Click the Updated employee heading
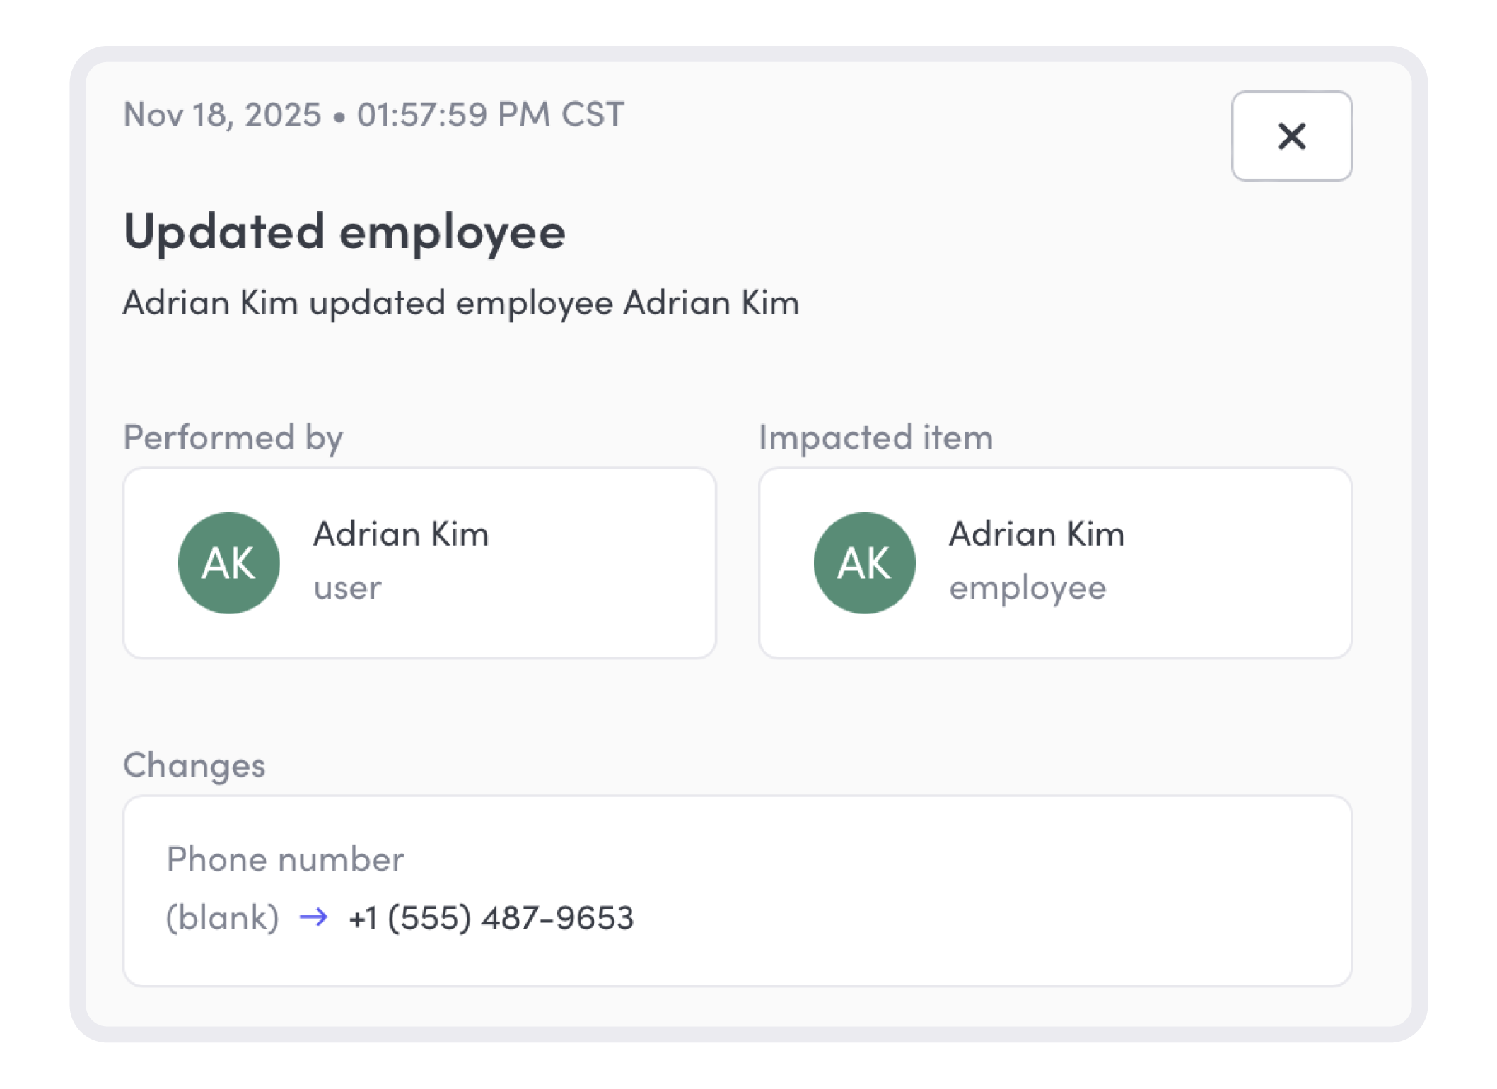 pyautogui.click(x=344, y=232)
